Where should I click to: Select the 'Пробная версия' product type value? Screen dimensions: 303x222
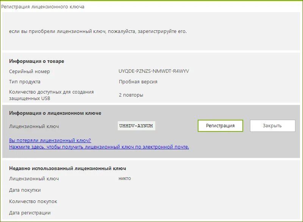coord(138,82)
